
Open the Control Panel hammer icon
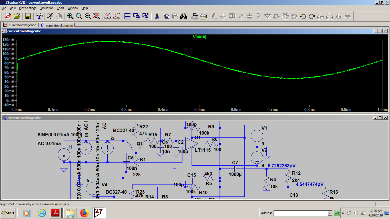pos(39,16)
